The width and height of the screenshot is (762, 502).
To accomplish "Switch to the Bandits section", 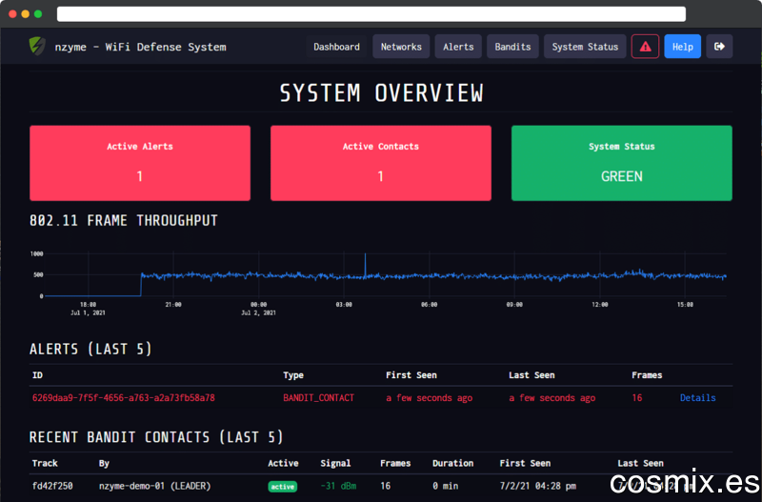I will click(x=512, y=47).
